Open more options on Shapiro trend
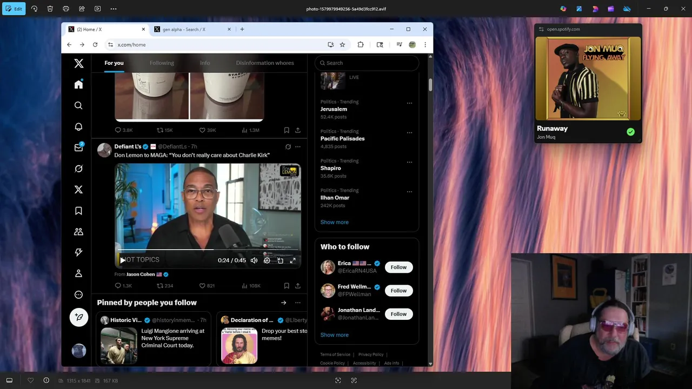 click(409, 162)
